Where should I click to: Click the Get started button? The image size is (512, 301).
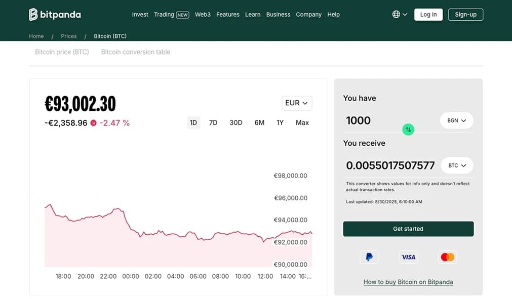coord(408,229)
